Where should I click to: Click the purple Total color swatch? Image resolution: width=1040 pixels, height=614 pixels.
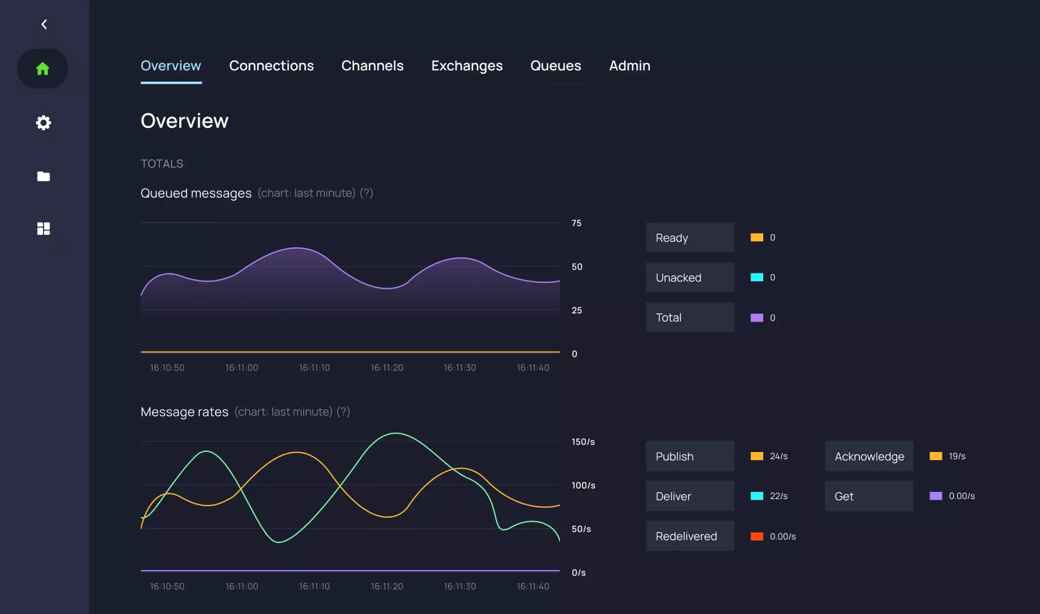point(757,318)
